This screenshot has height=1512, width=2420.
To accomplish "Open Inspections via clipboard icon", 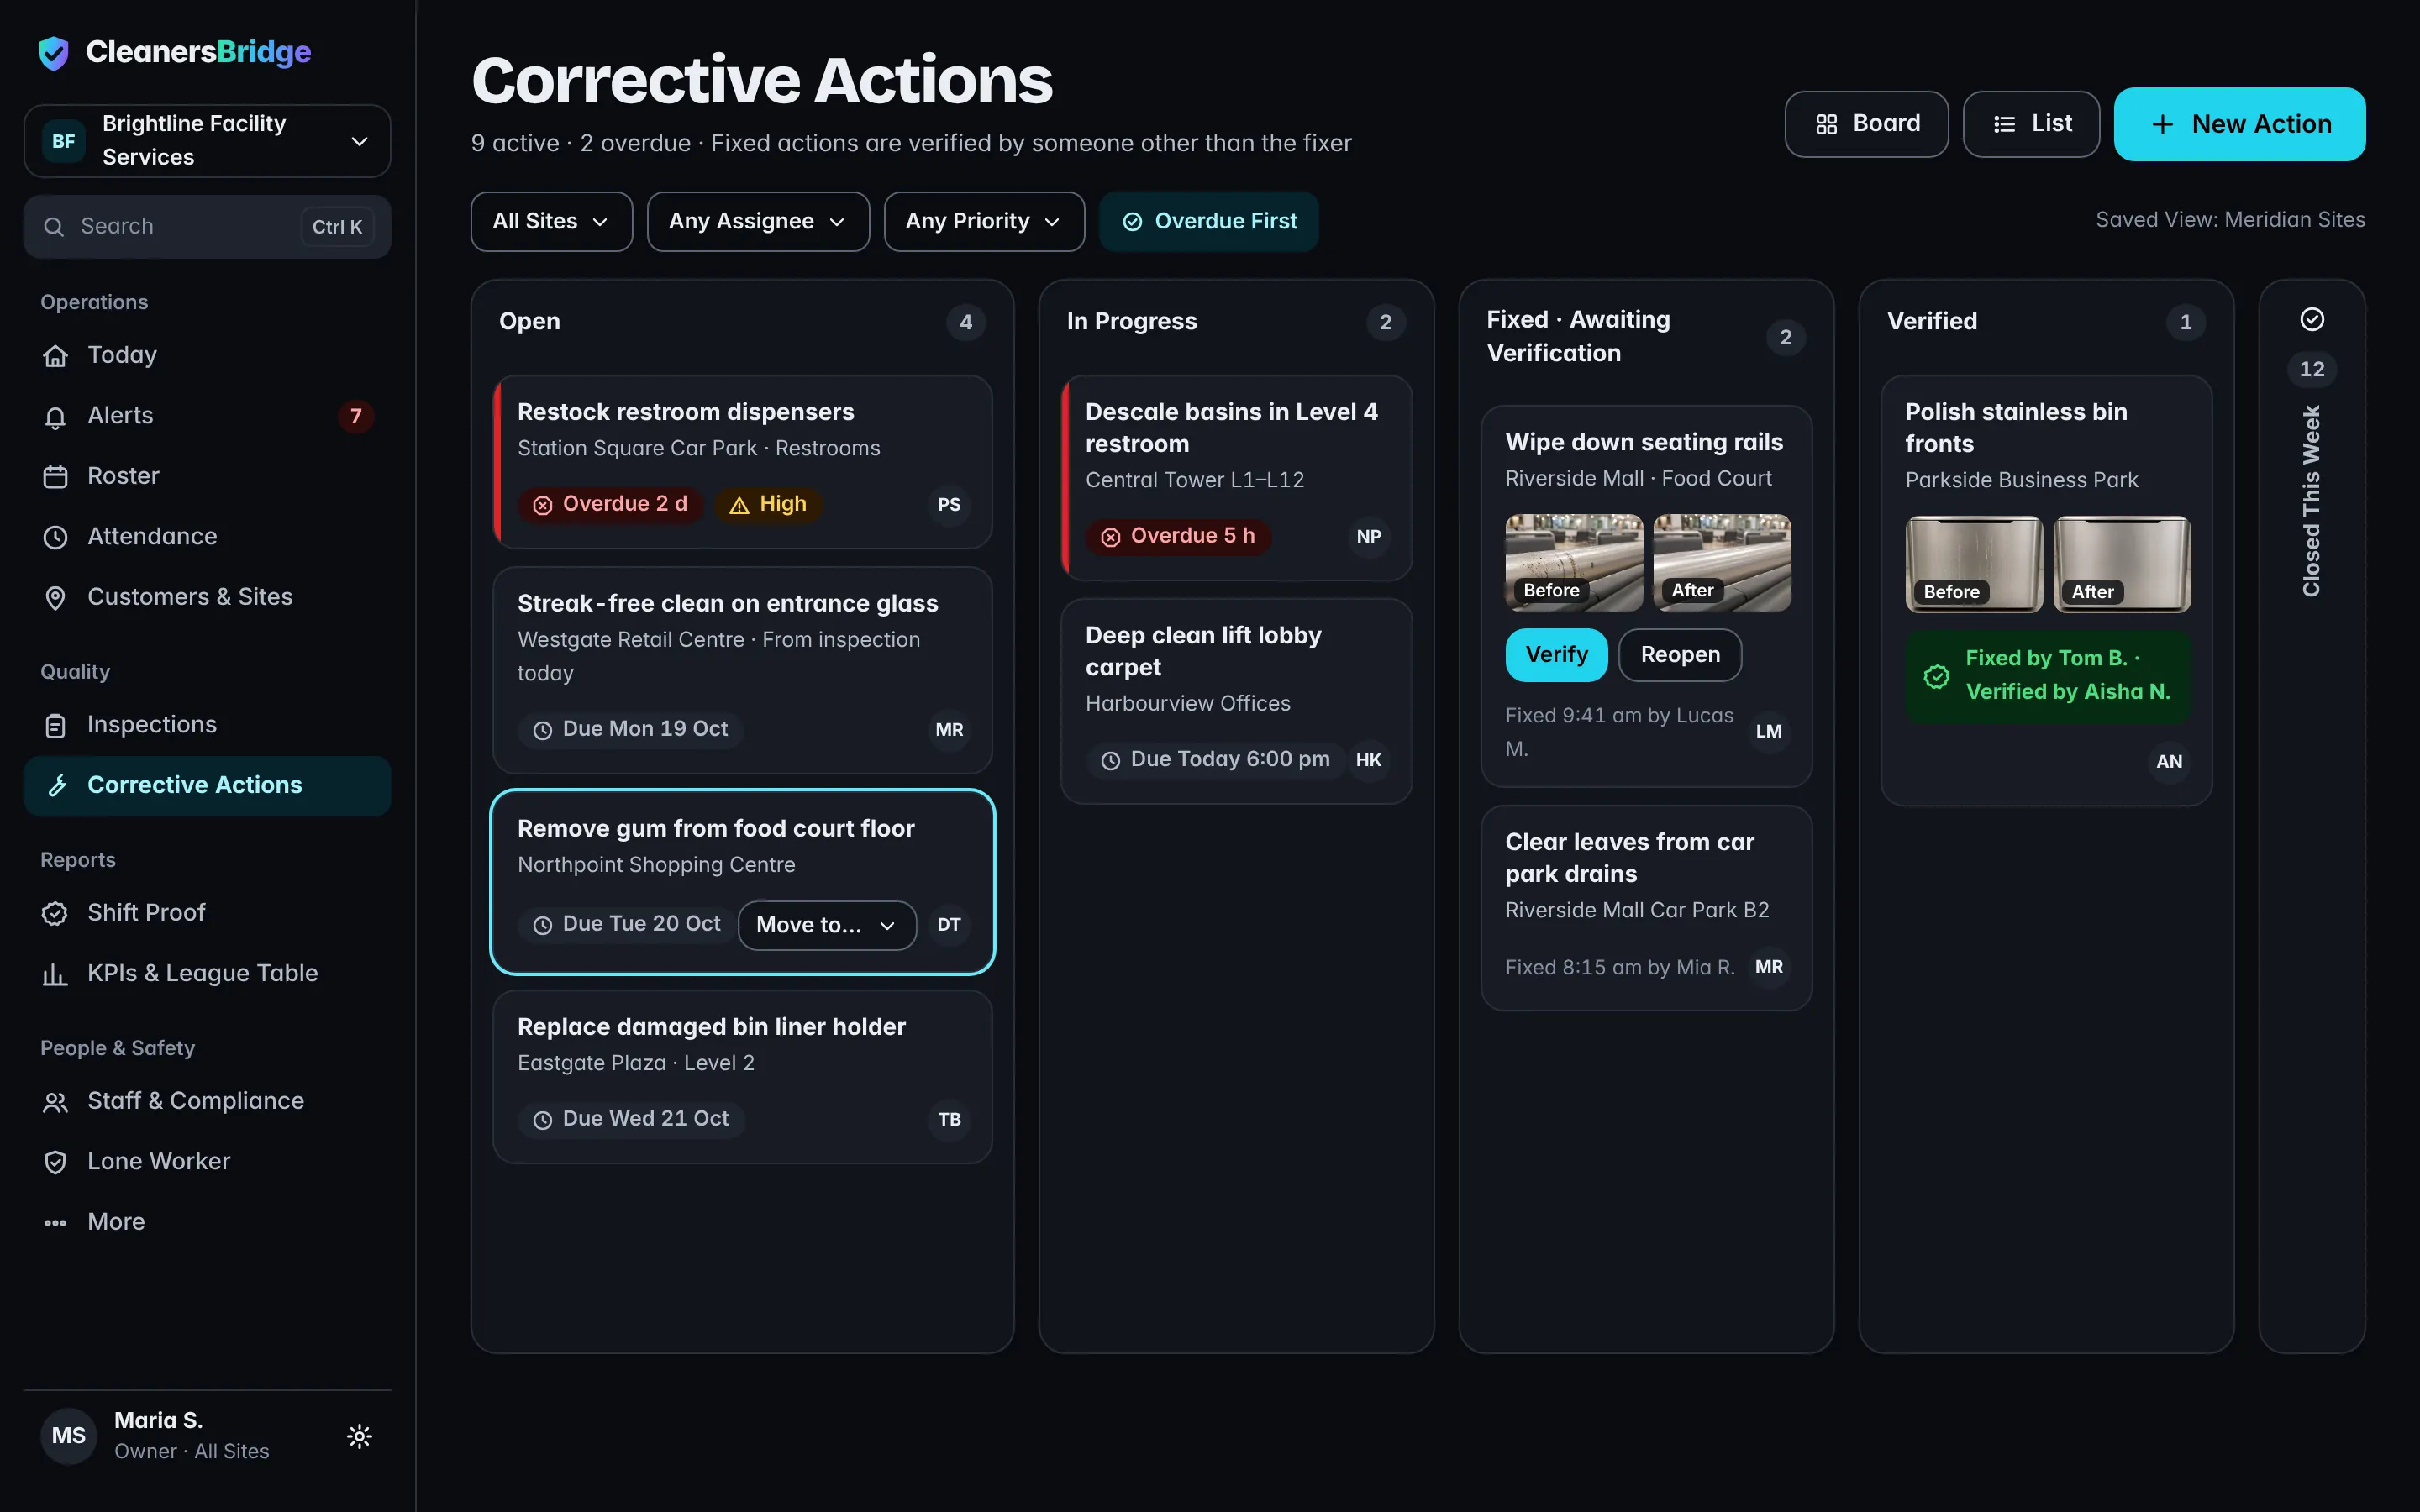I will [x=55, y=725].
